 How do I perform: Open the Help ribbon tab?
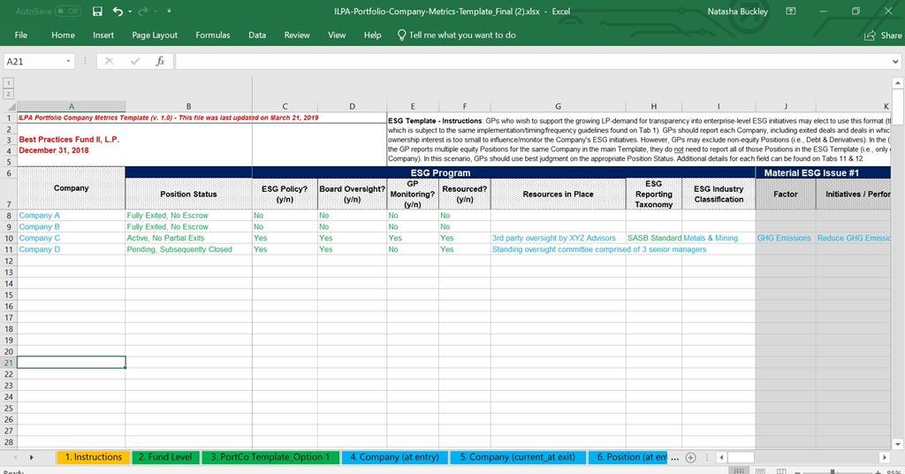pyautogui.click(x=372, y=34)
